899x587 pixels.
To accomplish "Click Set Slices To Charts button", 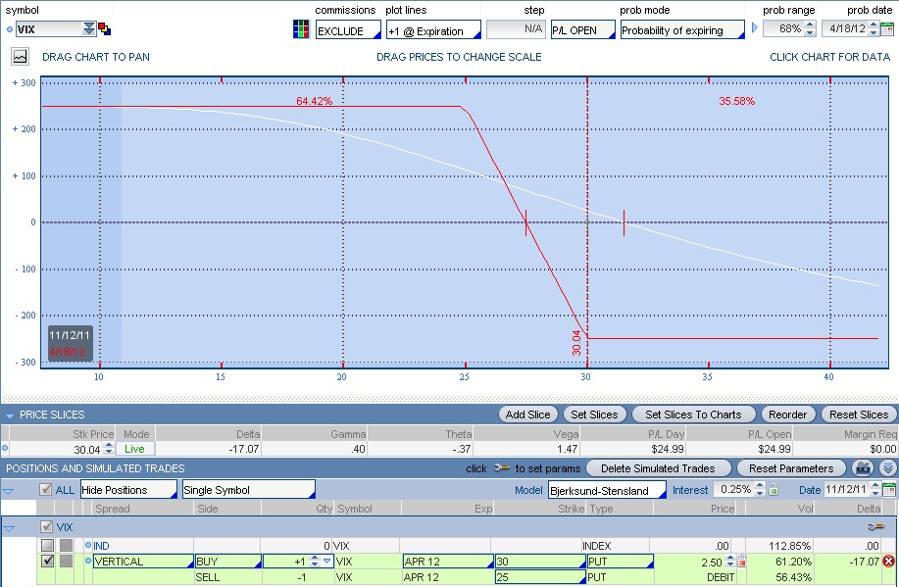I will (x=692, y=414).
